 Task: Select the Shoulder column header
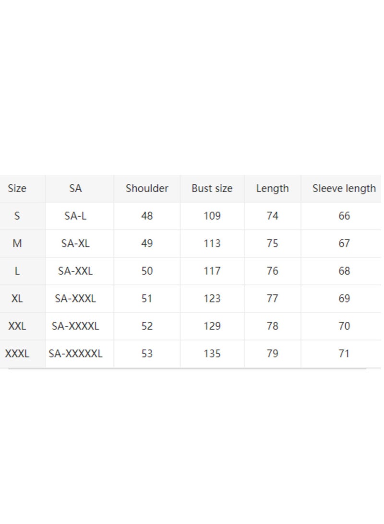pyautogui.click(x=147, y=188)
